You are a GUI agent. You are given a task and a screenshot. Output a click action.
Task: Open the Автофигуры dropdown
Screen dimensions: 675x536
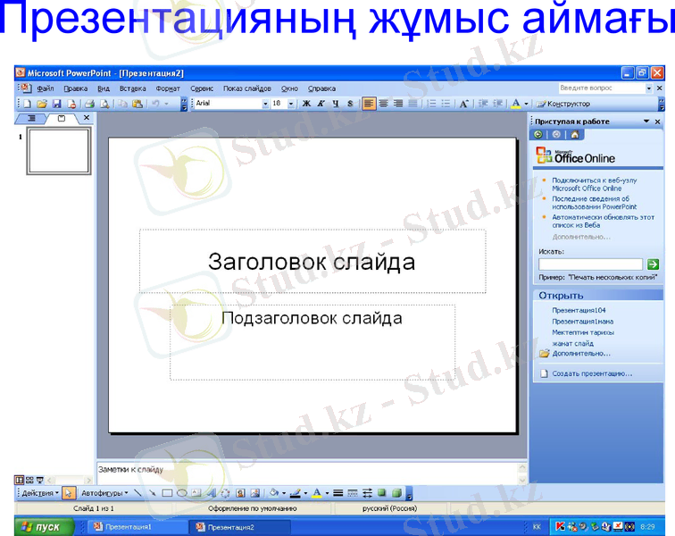(x=104, y=493)
